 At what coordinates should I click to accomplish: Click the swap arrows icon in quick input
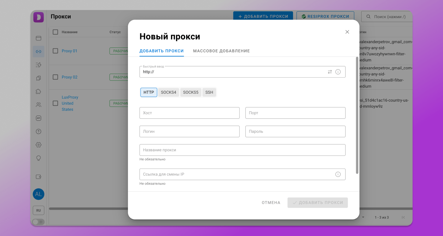click(x=330, y=72)
